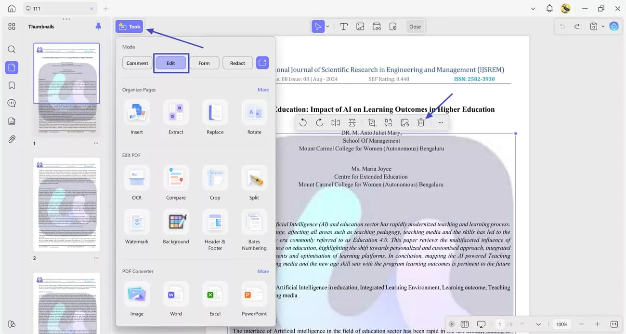Open the Attachments paperclip icon
This screenshot has height=334, width=626.
click(x=12, y=139)
